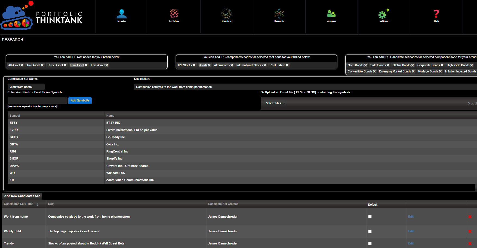This screenshot has height=248, width=477.
Task: Remove the Mortage Bonds candidate node
Action: pyautogui.click(x=440, y=71)
